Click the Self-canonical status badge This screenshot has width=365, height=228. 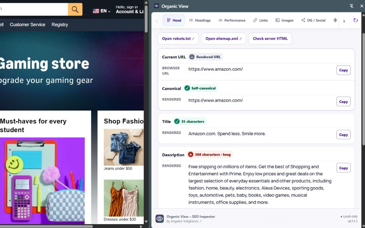[200, 88]
